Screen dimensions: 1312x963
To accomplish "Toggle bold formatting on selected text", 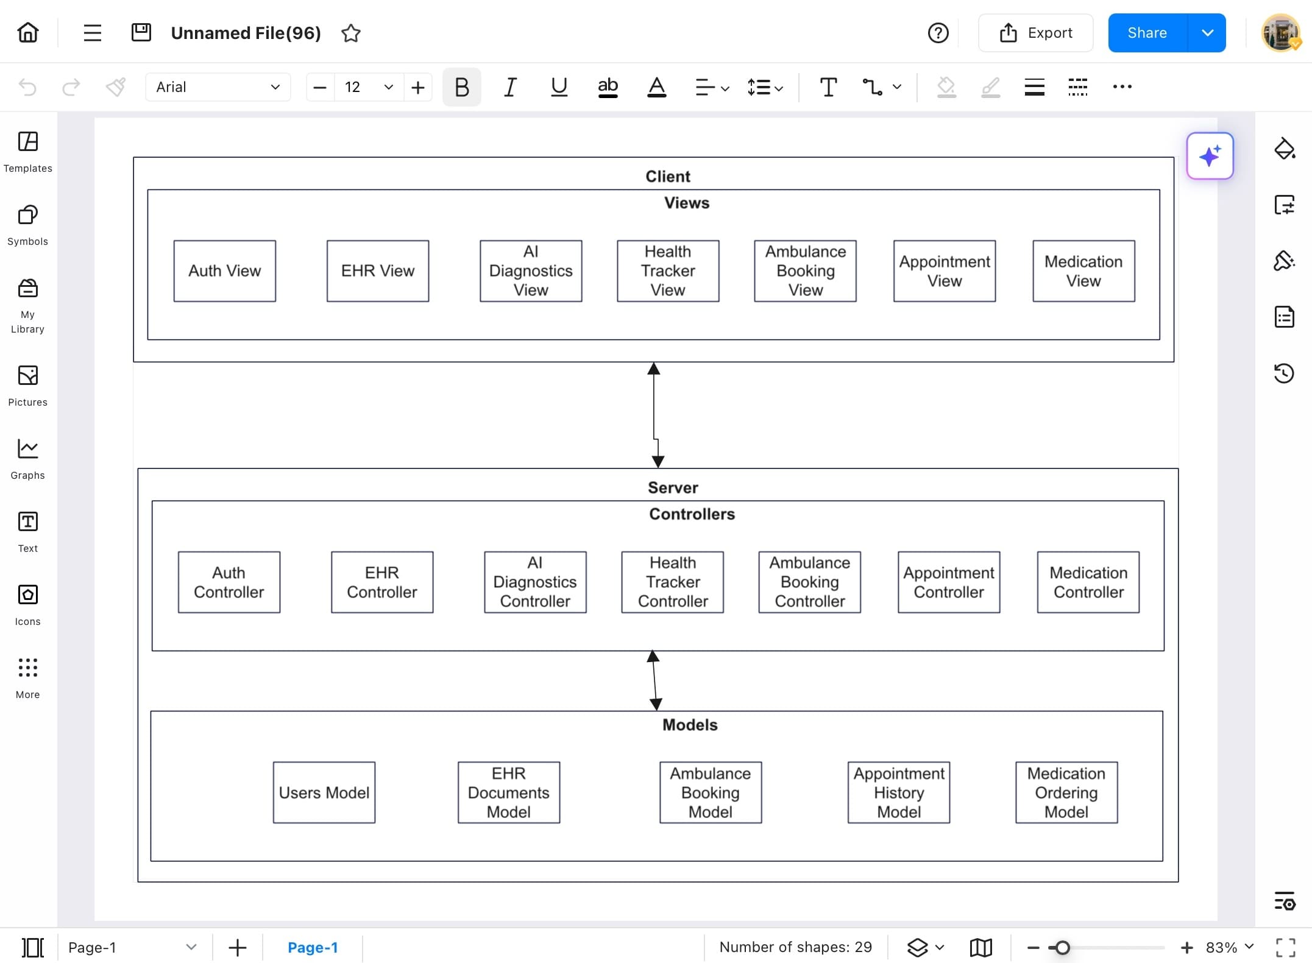I will click(461, 87).
